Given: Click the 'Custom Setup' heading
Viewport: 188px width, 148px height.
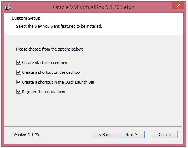Looking at the screenshot, I should [x=26, y=18].
